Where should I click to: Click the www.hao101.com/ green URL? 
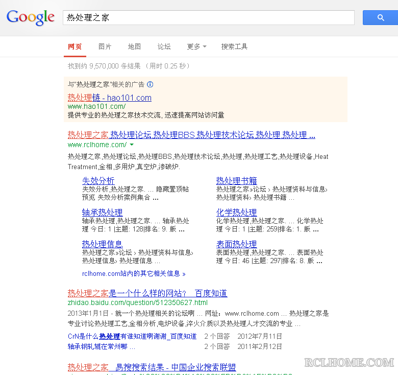click(x=96, y=106)
